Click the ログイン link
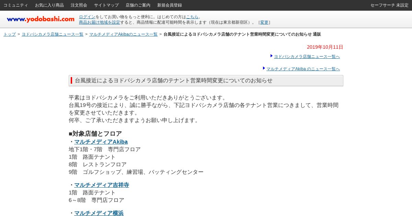Image resolution: width=412 pixels, height=216 pixels. (87, 17)
